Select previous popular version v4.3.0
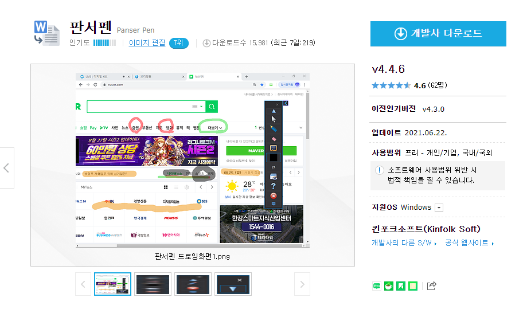The height and width of the screenshot is (325, 523). (x=433, y=109)
